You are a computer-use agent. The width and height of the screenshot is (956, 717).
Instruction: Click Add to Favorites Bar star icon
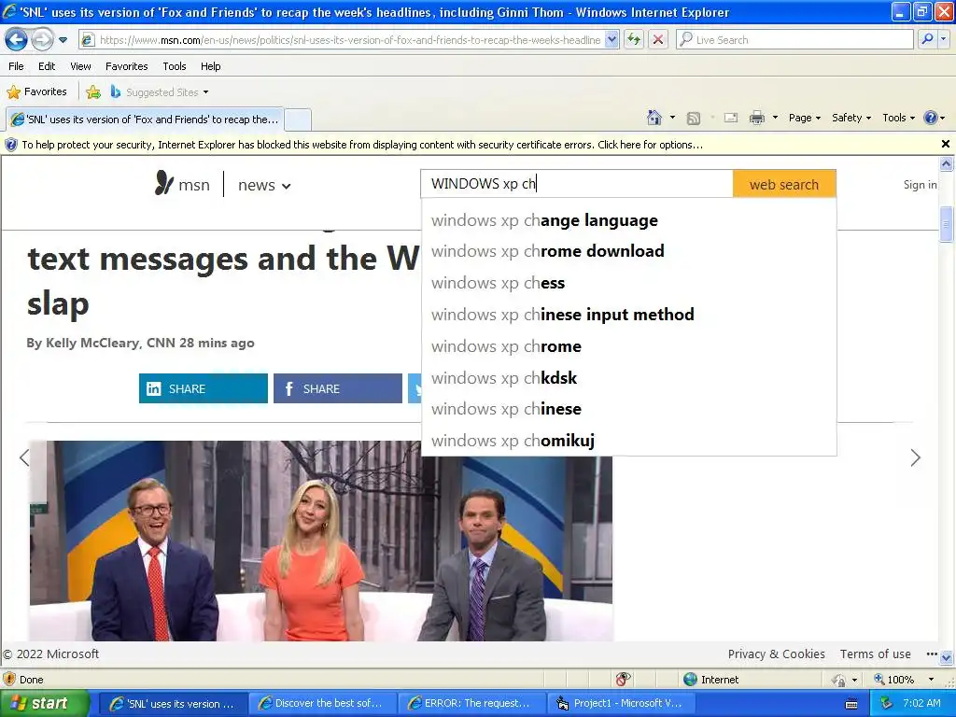point(93,92)
